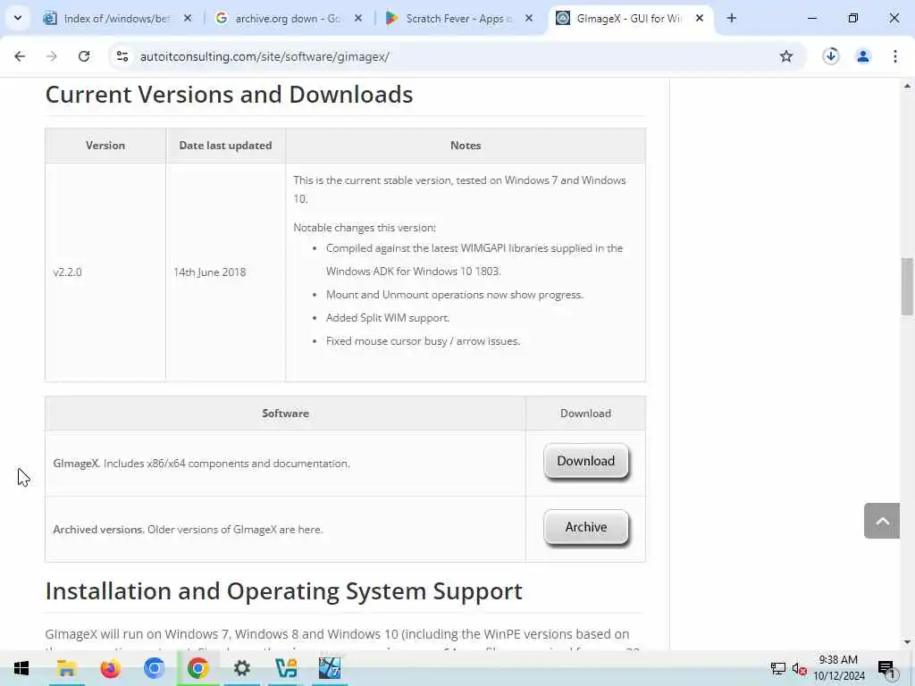The image size is (915, 686).
Task: Open Settings gear in the taskbar
Action: [x=241, y=668]
